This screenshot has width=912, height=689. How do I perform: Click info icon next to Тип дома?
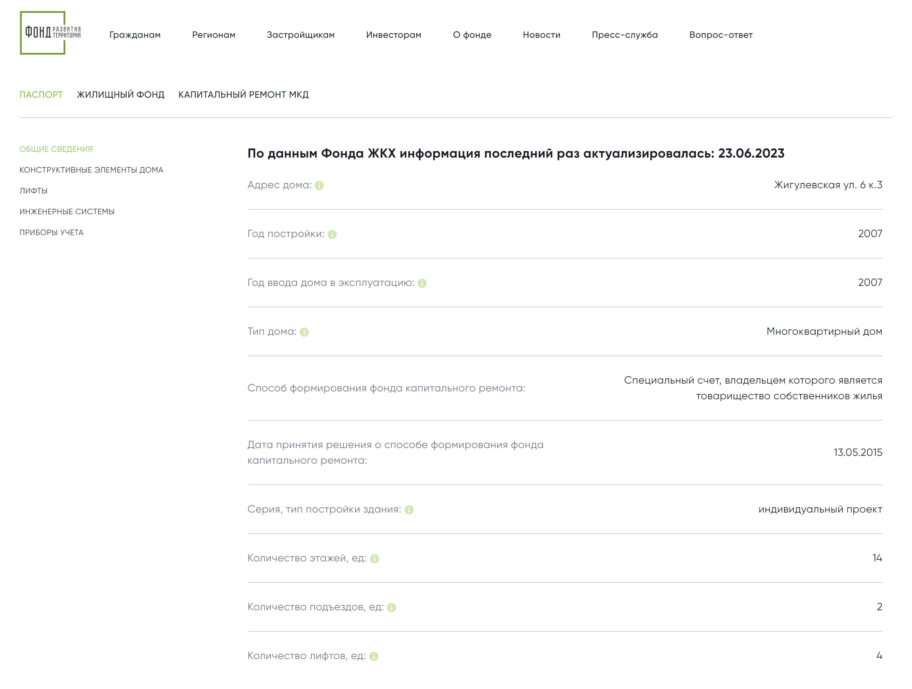click(x=304, y=332)
